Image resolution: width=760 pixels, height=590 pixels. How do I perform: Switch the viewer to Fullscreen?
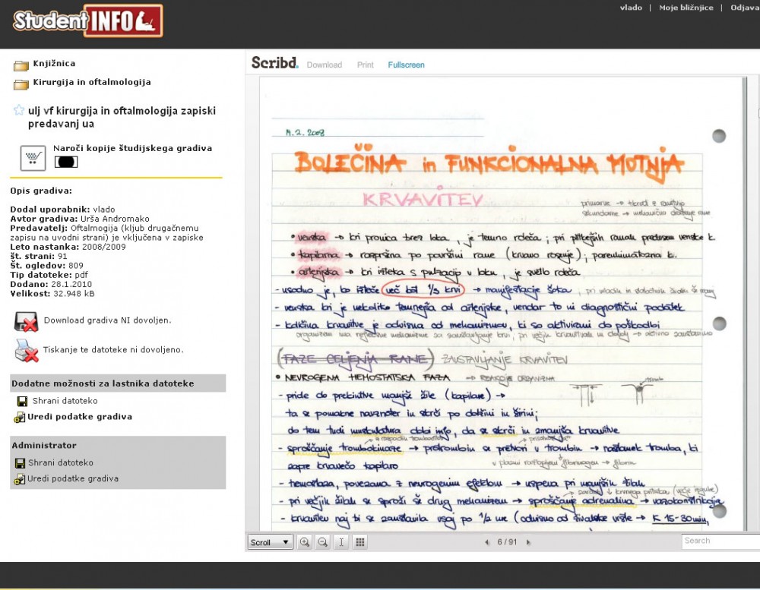(x=406, y=65)
